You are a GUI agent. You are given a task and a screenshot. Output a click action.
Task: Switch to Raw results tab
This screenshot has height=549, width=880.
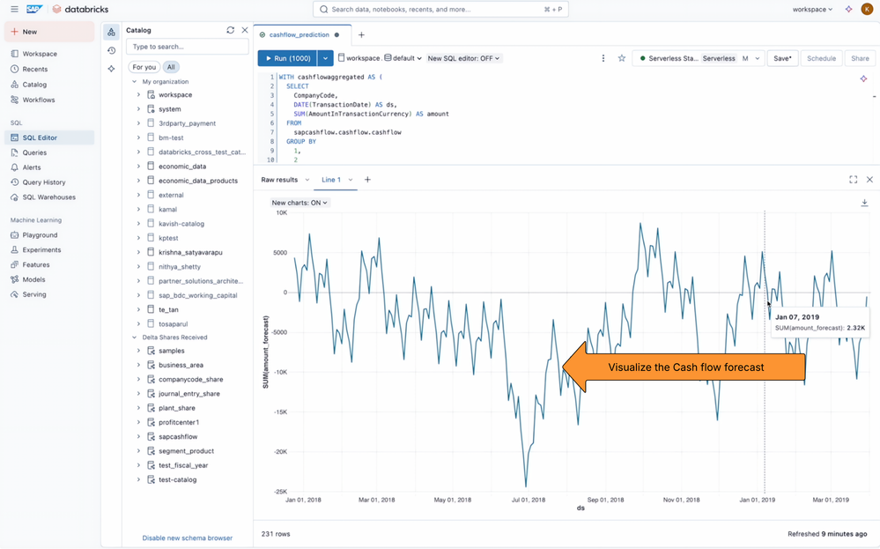(x=279, y=180)
